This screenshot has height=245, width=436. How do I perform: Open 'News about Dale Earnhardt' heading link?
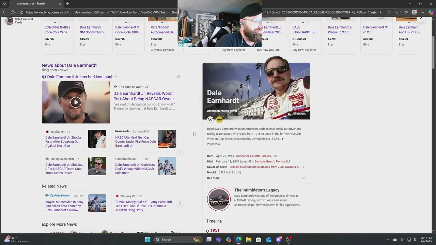[x=69, y=65]
